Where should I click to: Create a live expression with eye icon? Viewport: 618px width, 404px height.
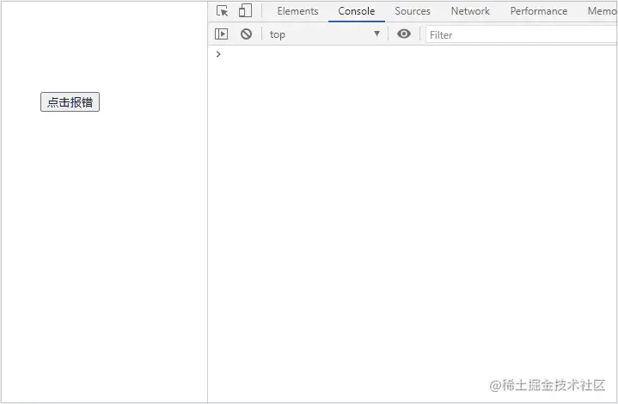pos(404,34)
